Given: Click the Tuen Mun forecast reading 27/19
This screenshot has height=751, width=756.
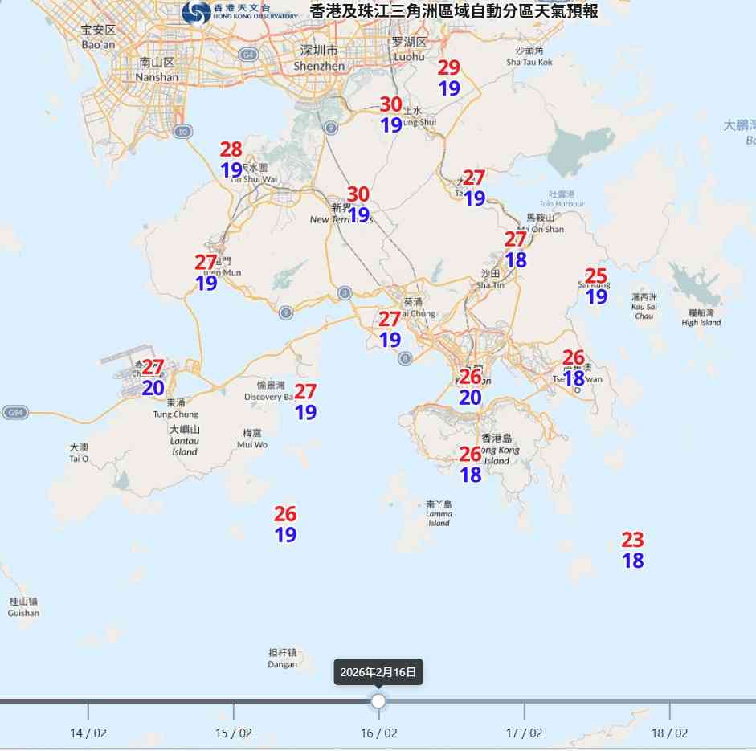Looking at the screenshot, I should click(x=206, y=271).
